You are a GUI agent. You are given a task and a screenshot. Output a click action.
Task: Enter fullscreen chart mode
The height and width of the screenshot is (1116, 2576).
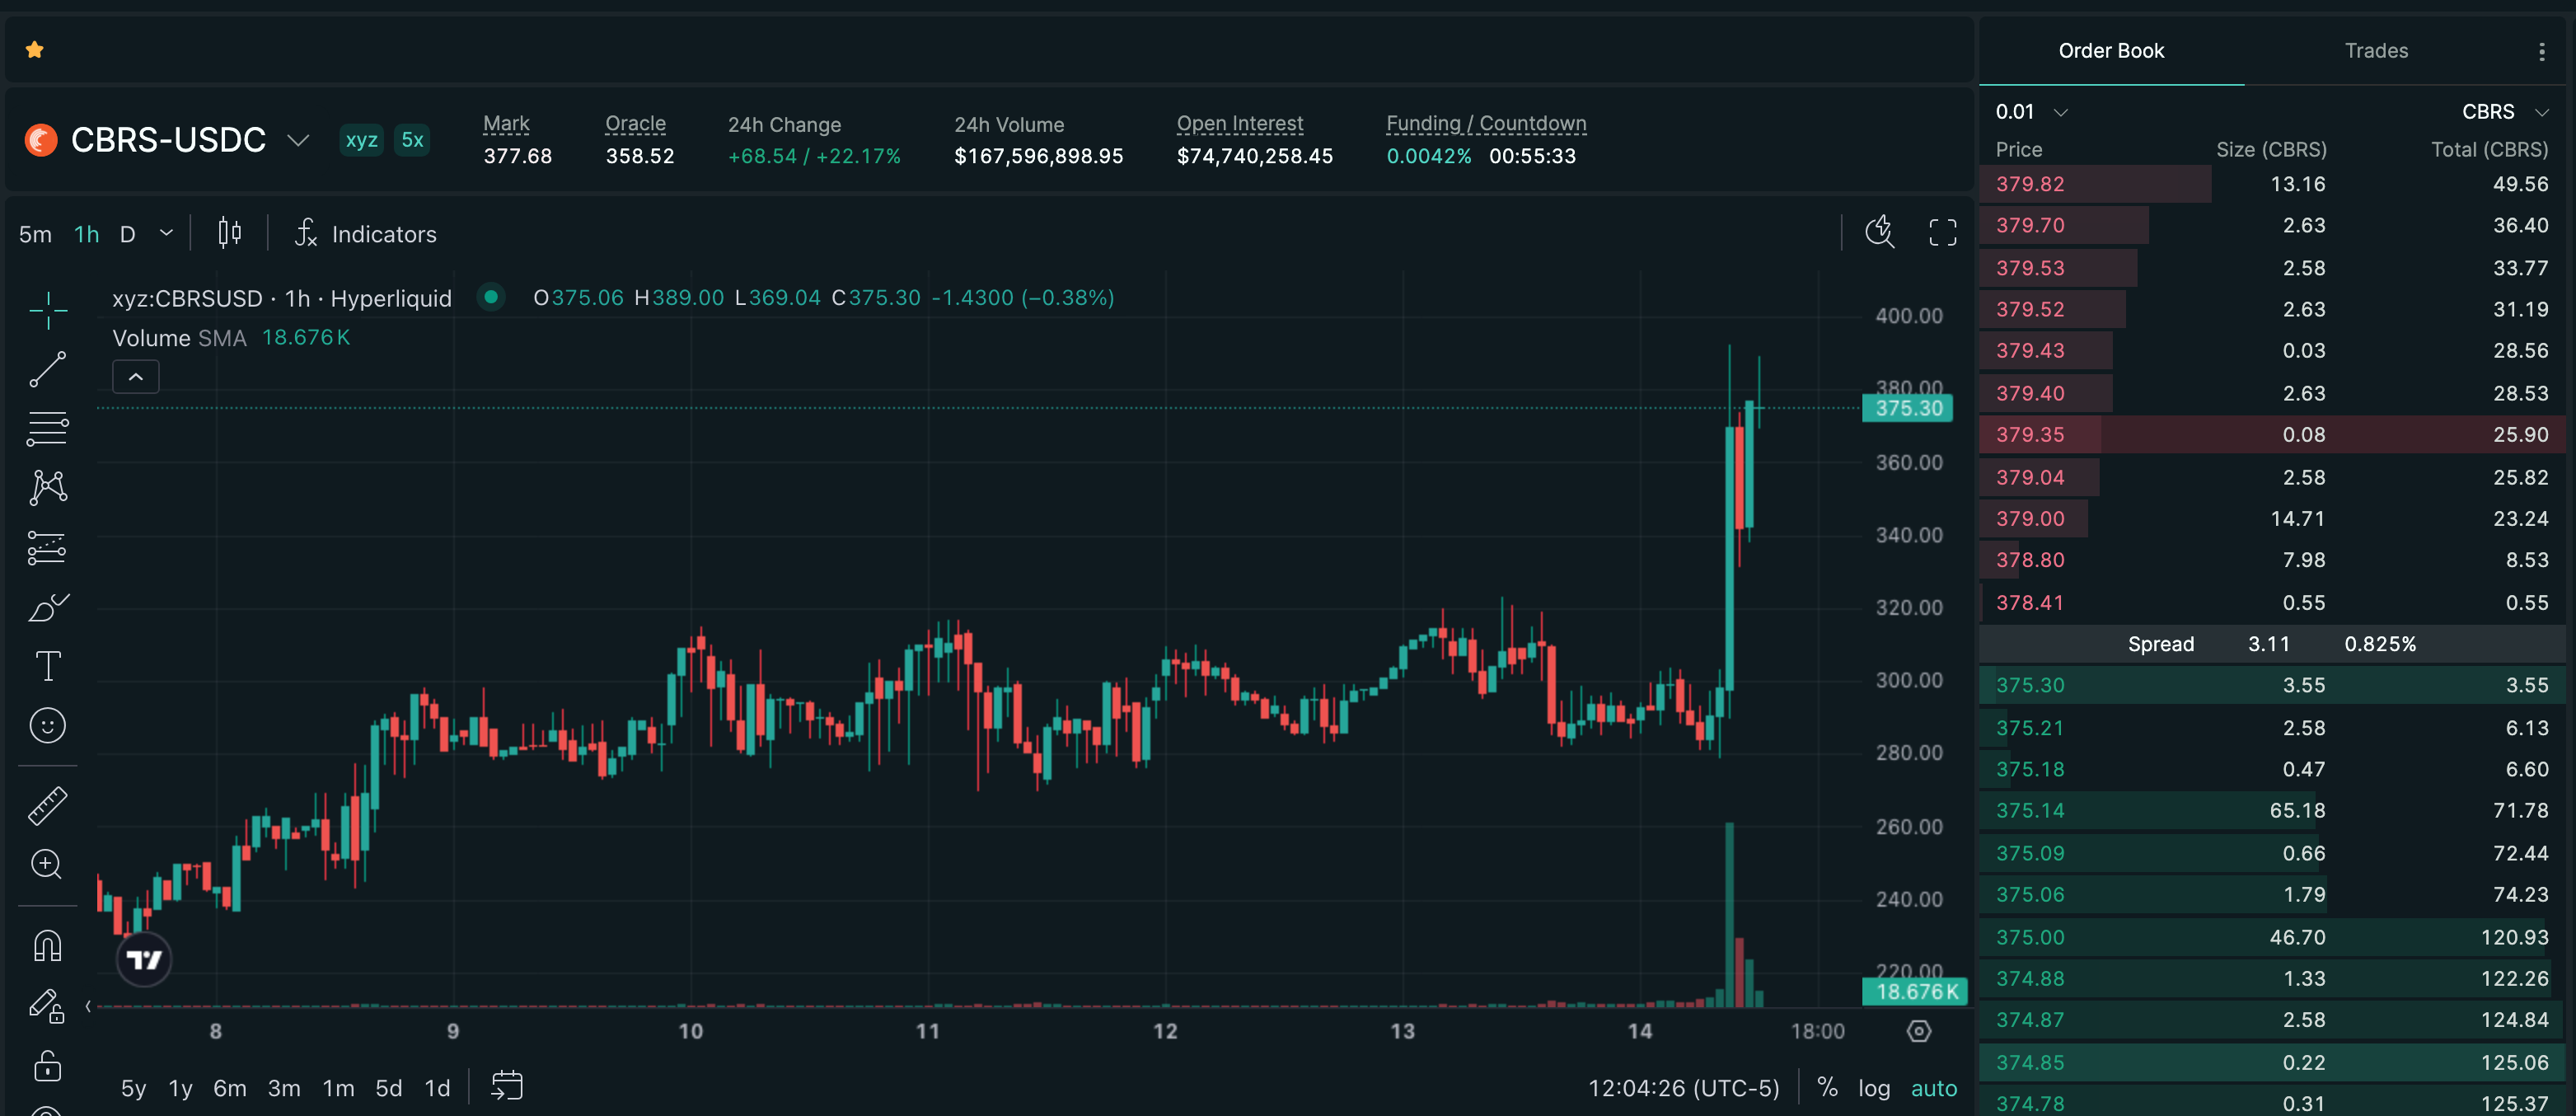click(1942, 233)
